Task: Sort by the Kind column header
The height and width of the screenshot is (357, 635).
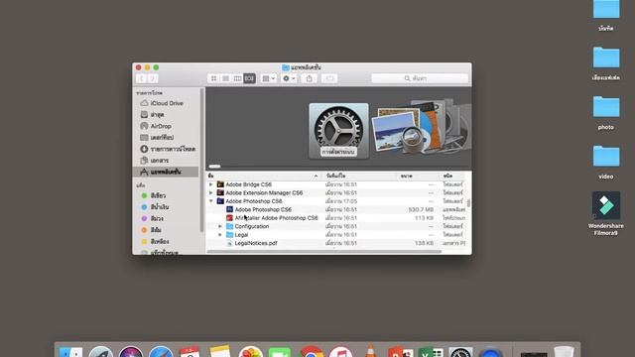Action: coord(453,176)
